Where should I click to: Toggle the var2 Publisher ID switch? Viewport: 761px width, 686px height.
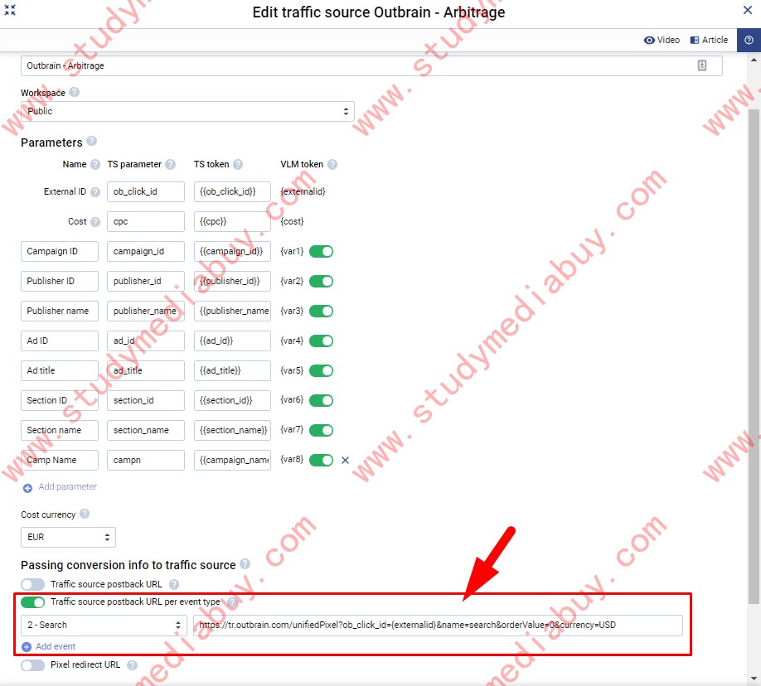[322, 281]
